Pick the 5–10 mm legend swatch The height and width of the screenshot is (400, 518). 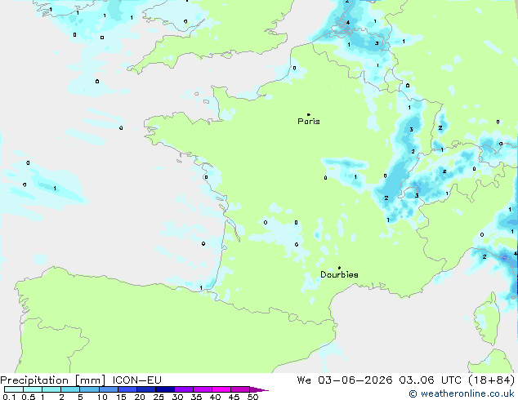point(89,389)
